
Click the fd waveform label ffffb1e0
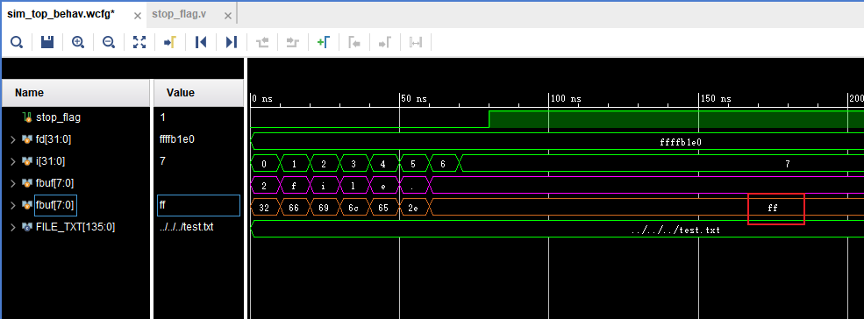click(x=681, y=142)
